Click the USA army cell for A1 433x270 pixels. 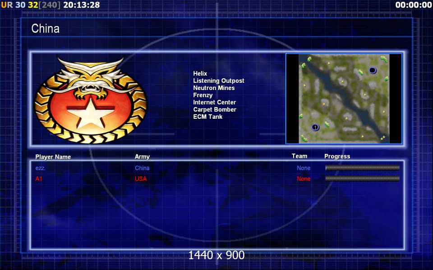141,179
